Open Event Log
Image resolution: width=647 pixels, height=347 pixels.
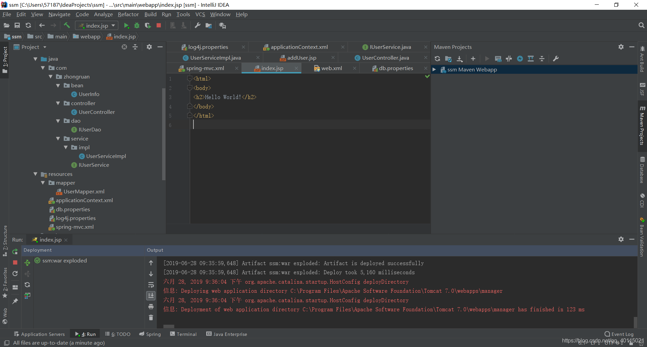coord(619,334)
